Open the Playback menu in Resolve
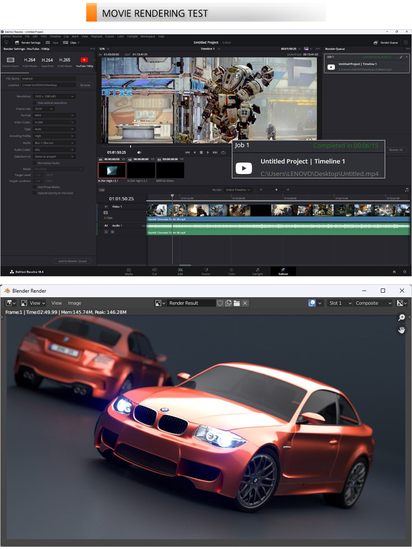The height and width of the screenshot is (549, 412). [x=96, y=36]
